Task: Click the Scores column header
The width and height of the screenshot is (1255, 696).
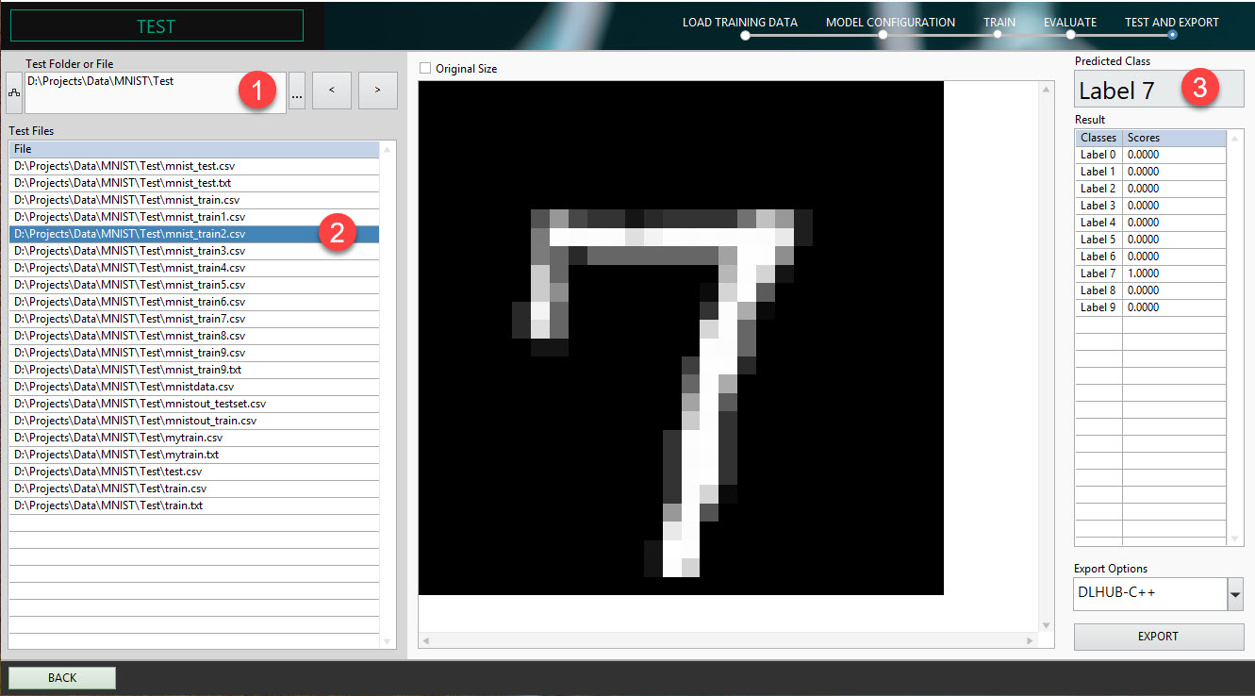Action: click(1174, 138)
